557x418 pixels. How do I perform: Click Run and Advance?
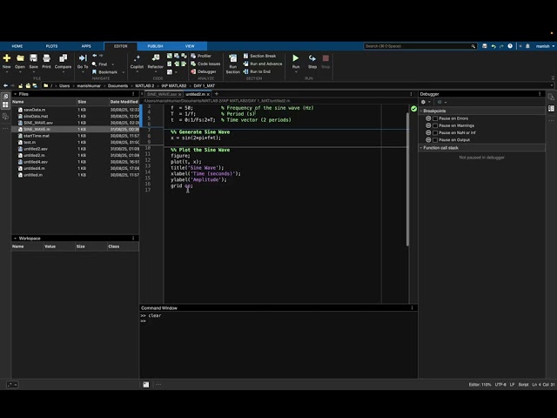(x=263, y=64)
